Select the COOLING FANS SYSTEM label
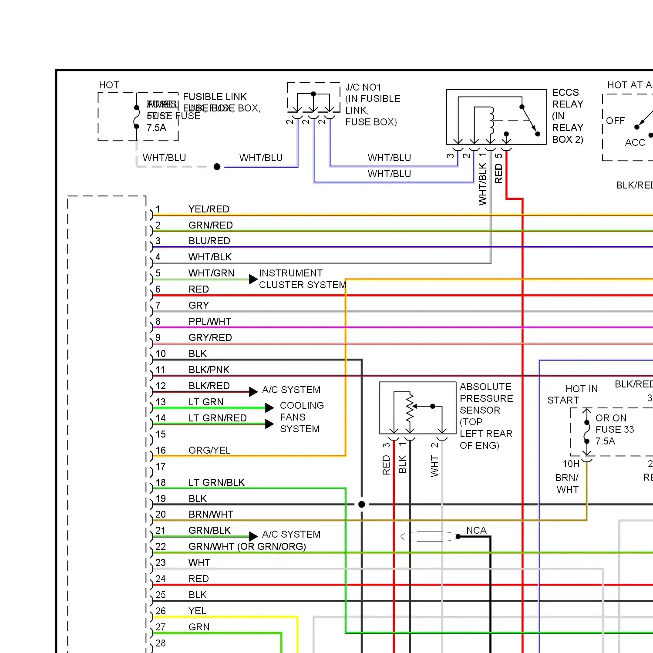653x653 pixels. (x=302, y=417)
